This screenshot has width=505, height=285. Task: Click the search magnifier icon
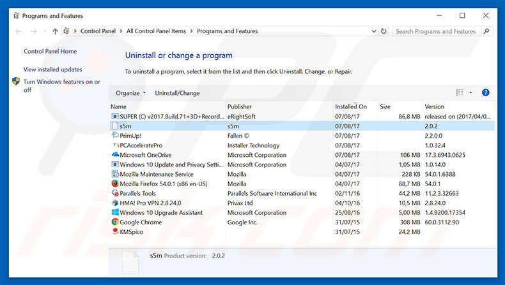click(486, 31)
